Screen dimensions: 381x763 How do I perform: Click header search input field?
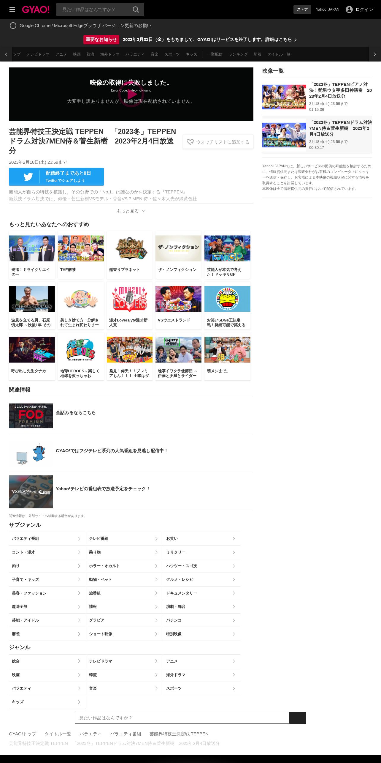coord(94,10)
